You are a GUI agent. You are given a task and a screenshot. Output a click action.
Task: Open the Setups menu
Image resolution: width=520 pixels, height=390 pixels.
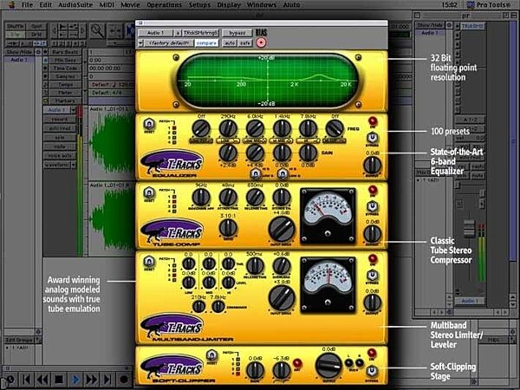(199, 4)
